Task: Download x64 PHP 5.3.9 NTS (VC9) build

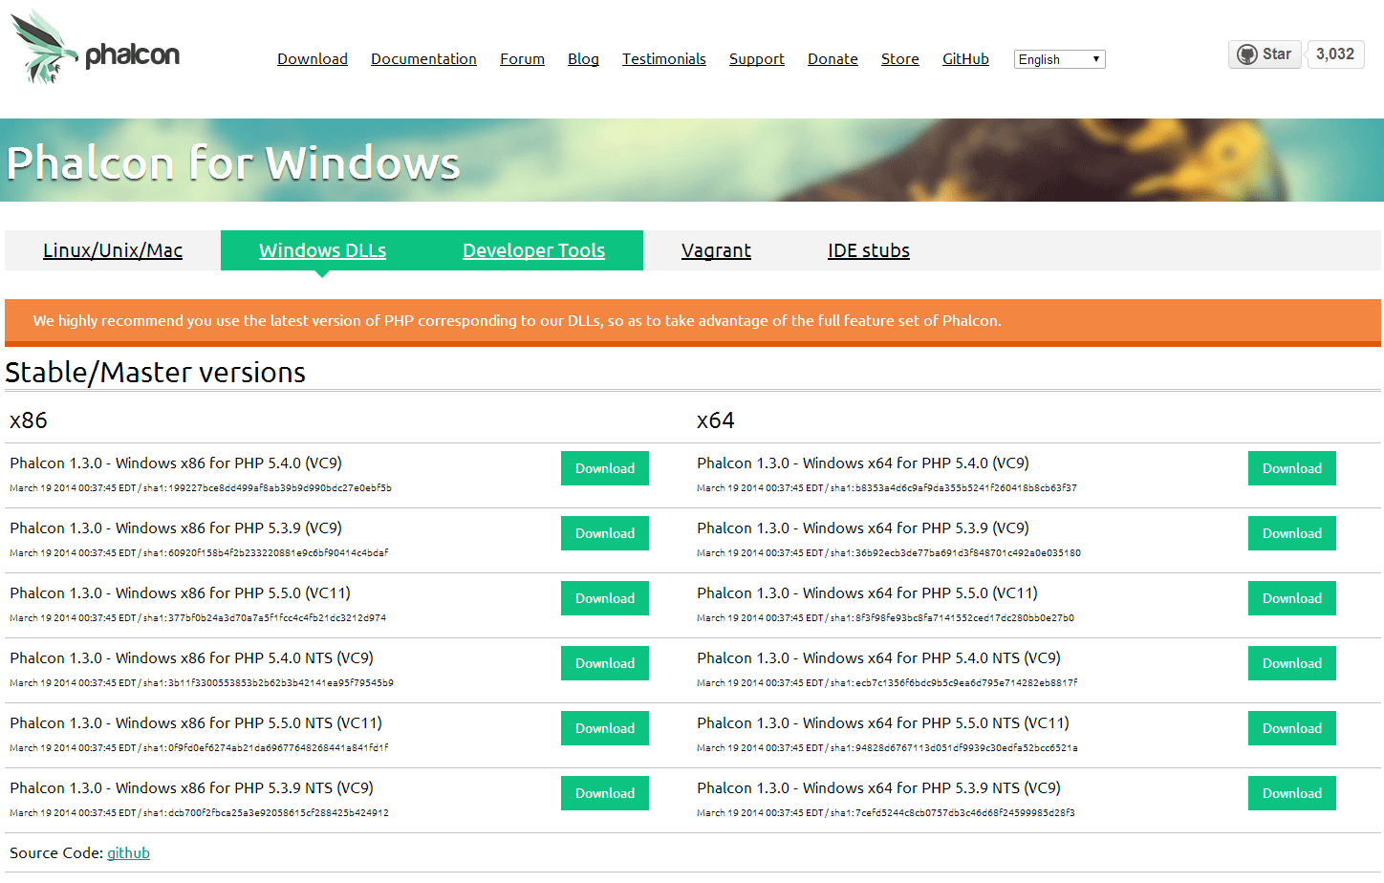Action: tap(1292, 793)
